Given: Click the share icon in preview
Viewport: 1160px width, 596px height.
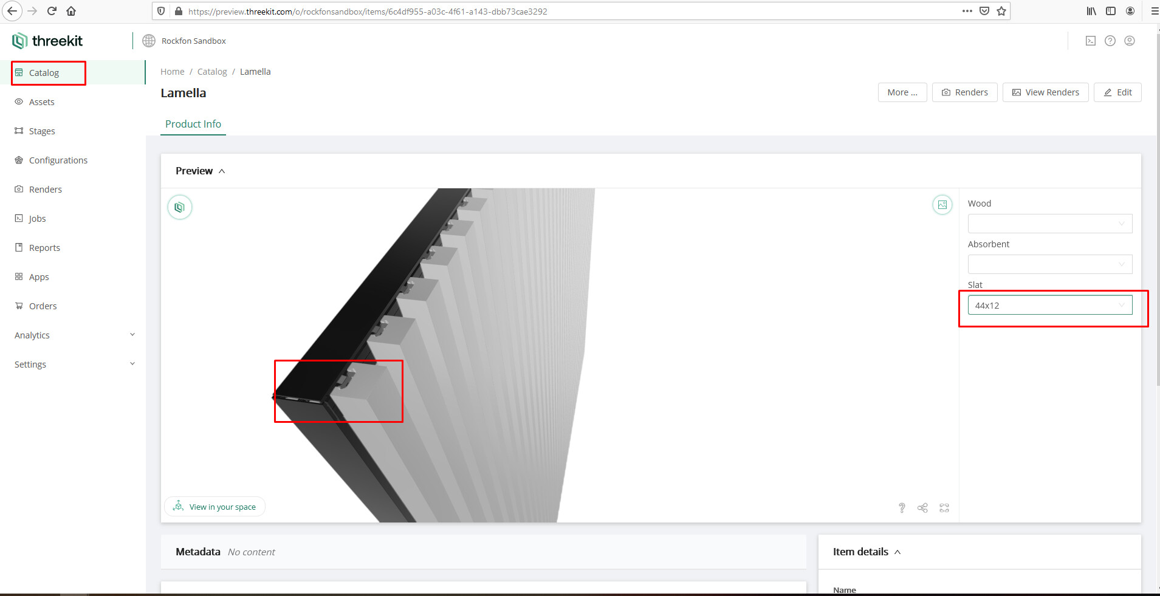Looking at the screenshot, I should click(922, 508).
